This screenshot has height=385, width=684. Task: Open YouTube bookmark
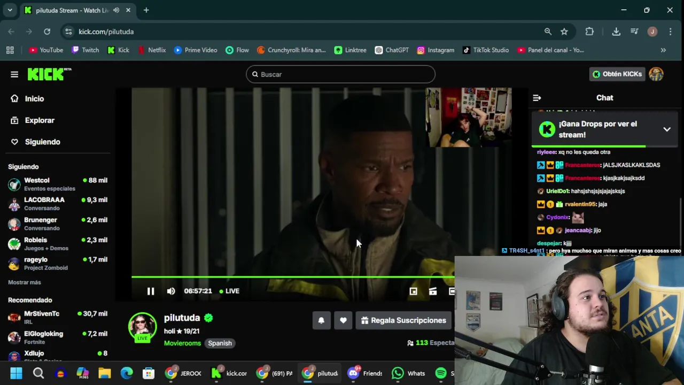(x=46, y=50)
